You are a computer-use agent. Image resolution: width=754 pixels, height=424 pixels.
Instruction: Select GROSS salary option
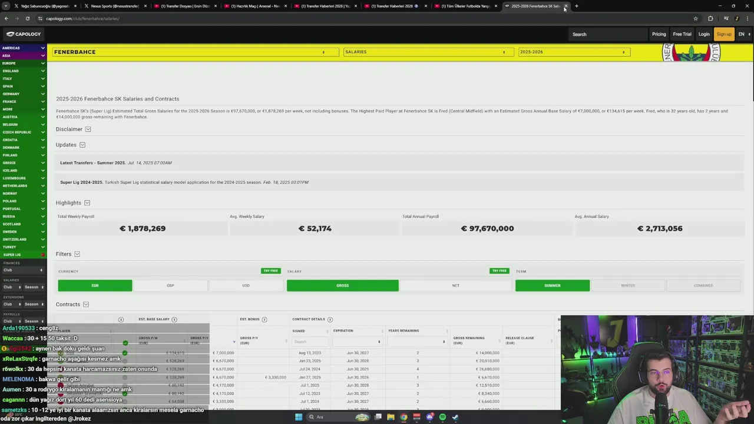tap(342, 286)
